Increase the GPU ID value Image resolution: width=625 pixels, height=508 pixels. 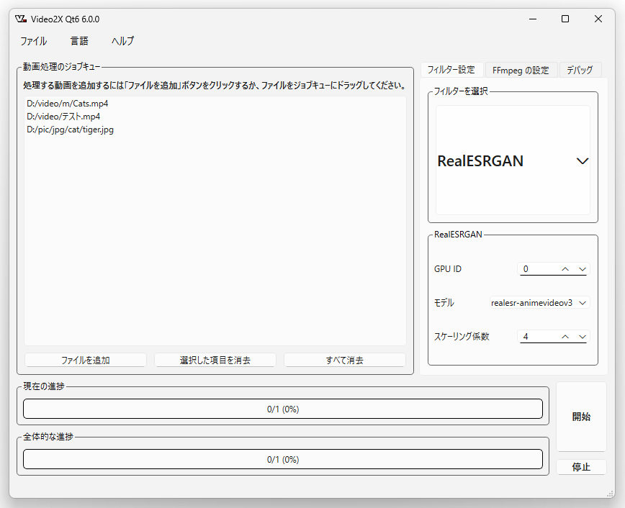pos(565,269)
